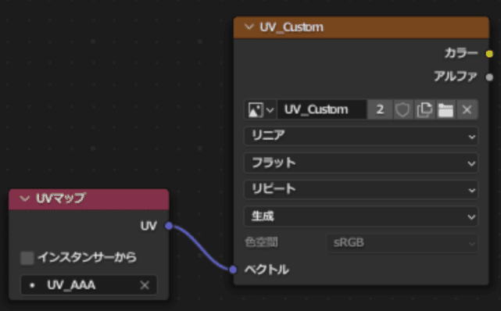Click the new image copy icon
The image size is (501, 311).
(424, 110)
